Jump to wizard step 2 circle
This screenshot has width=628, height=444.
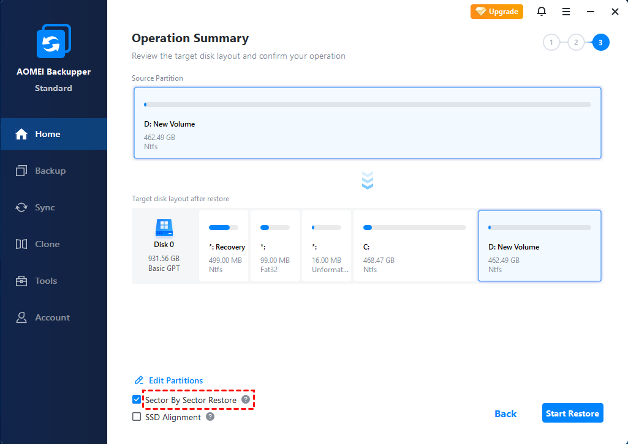(x=576, y=42)
